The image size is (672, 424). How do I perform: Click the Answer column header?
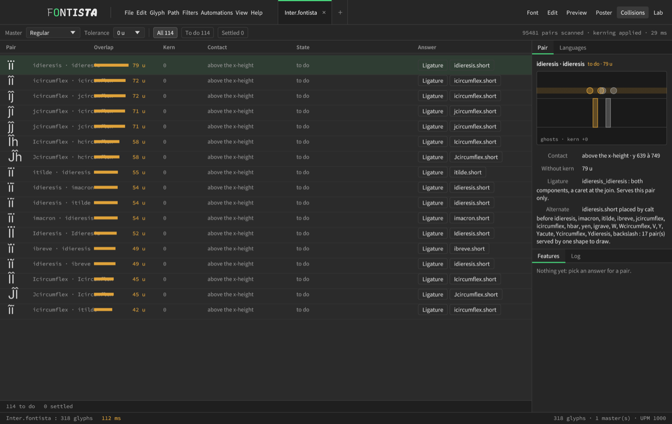427,47
